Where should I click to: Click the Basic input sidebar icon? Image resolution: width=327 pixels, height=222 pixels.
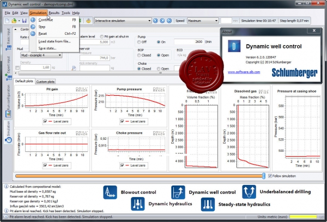8,48
